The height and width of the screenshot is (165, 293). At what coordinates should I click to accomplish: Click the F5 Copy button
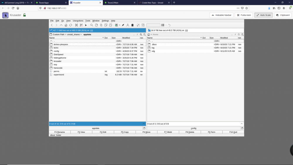coord(125,132)
